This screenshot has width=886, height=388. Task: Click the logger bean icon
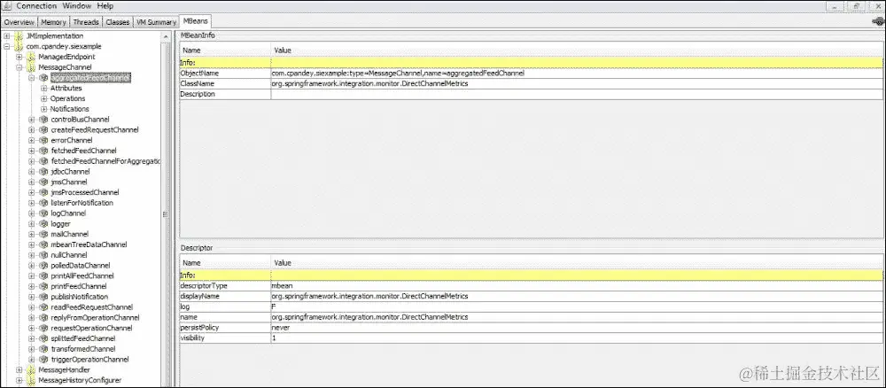click(x=43, y=223)
